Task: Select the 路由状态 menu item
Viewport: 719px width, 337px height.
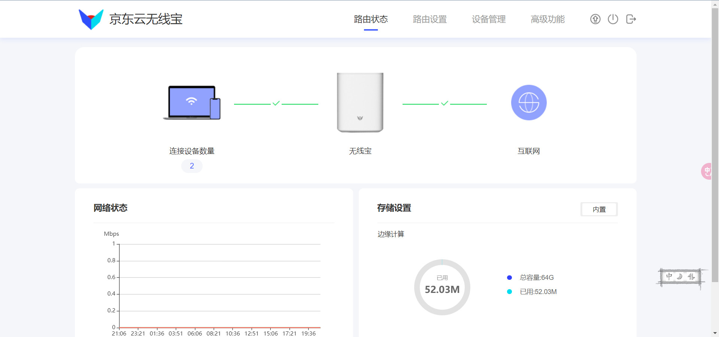Action: pyautogui.click(x=370, y=19)
